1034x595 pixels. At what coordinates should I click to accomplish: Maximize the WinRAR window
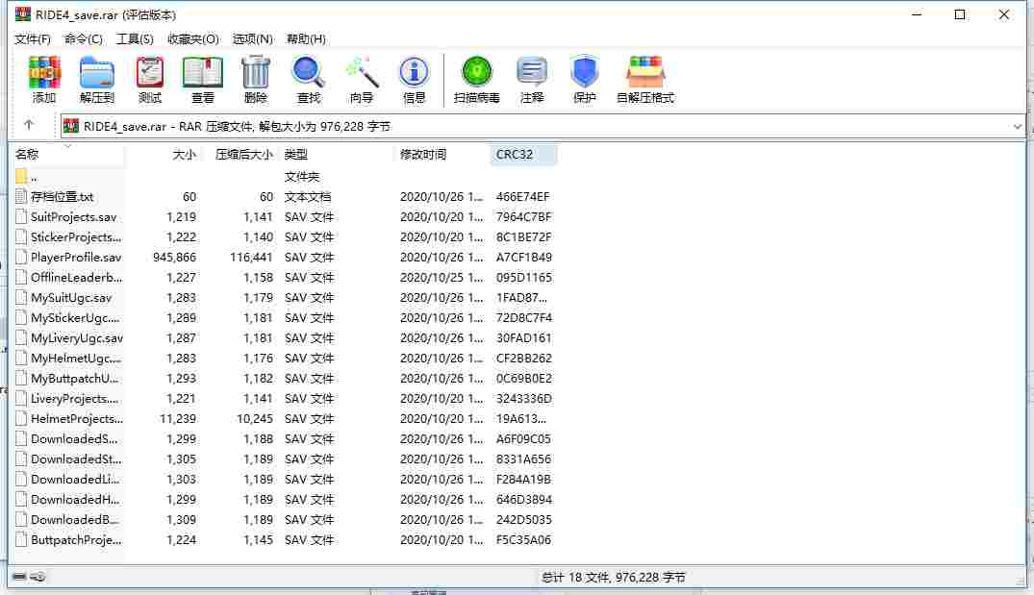point(960,14)
